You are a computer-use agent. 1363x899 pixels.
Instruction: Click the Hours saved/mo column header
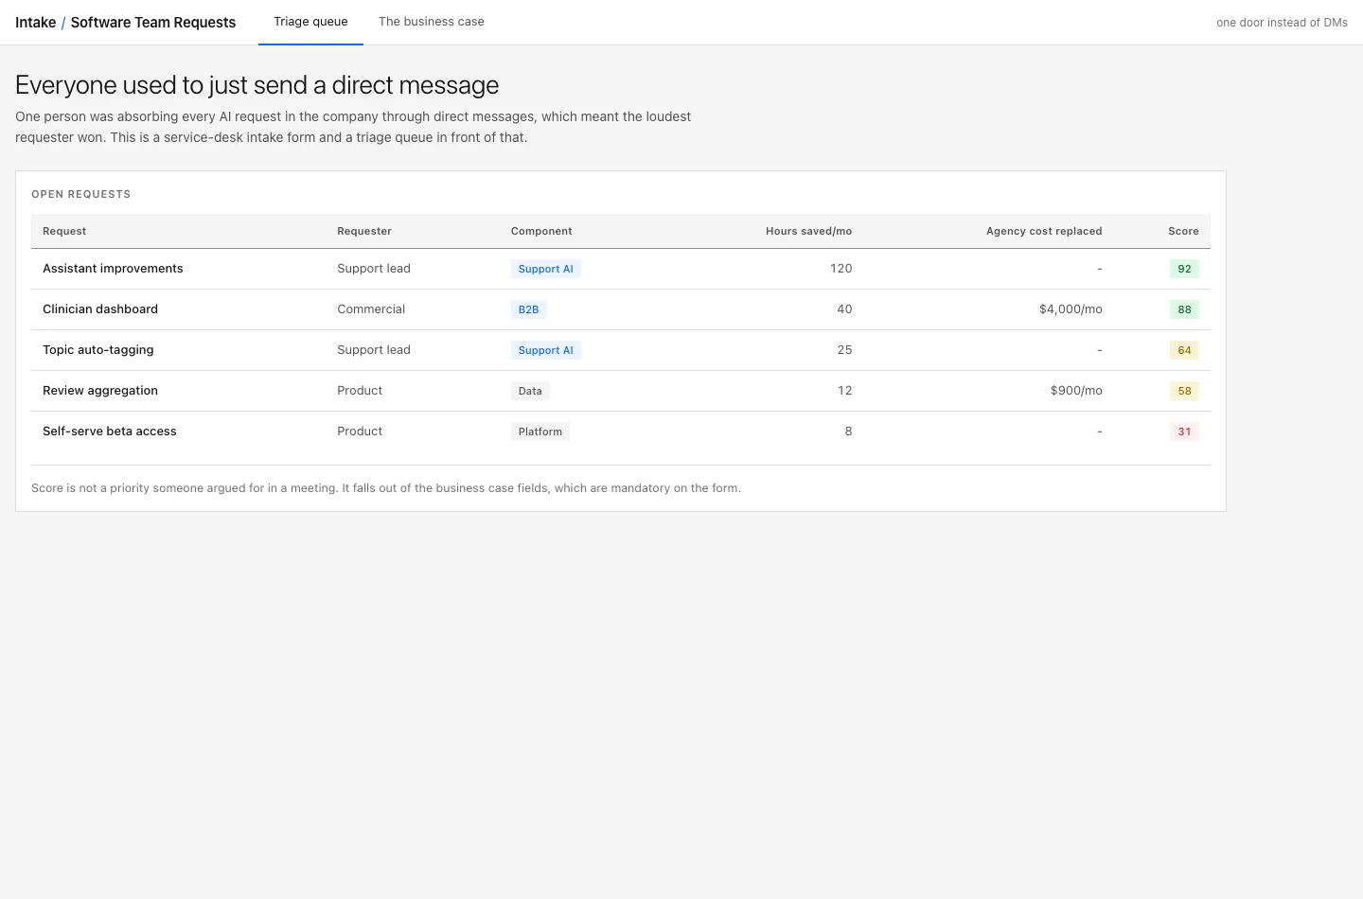click(809, 231)
